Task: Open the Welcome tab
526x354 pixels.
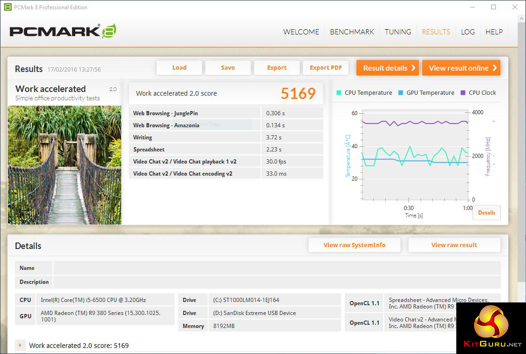Action: pyautogui.click(x=301, y=32)
